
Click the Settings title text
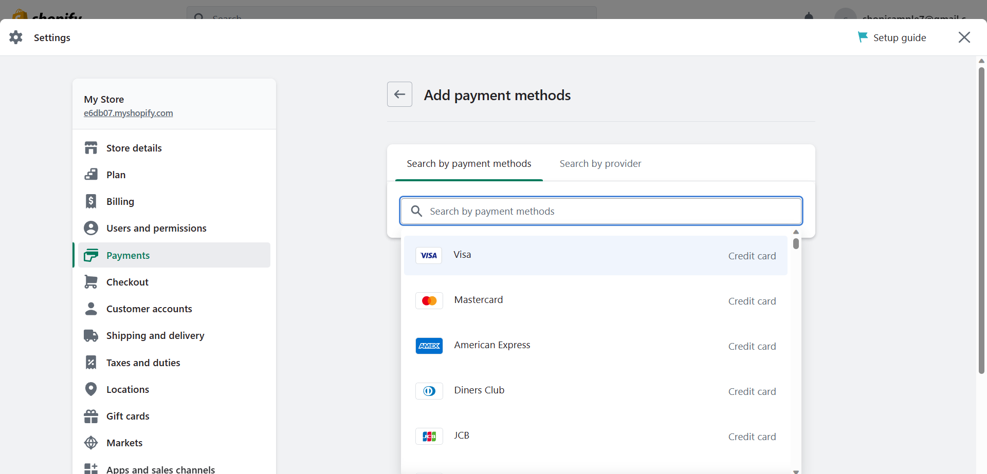click(52, 37)
